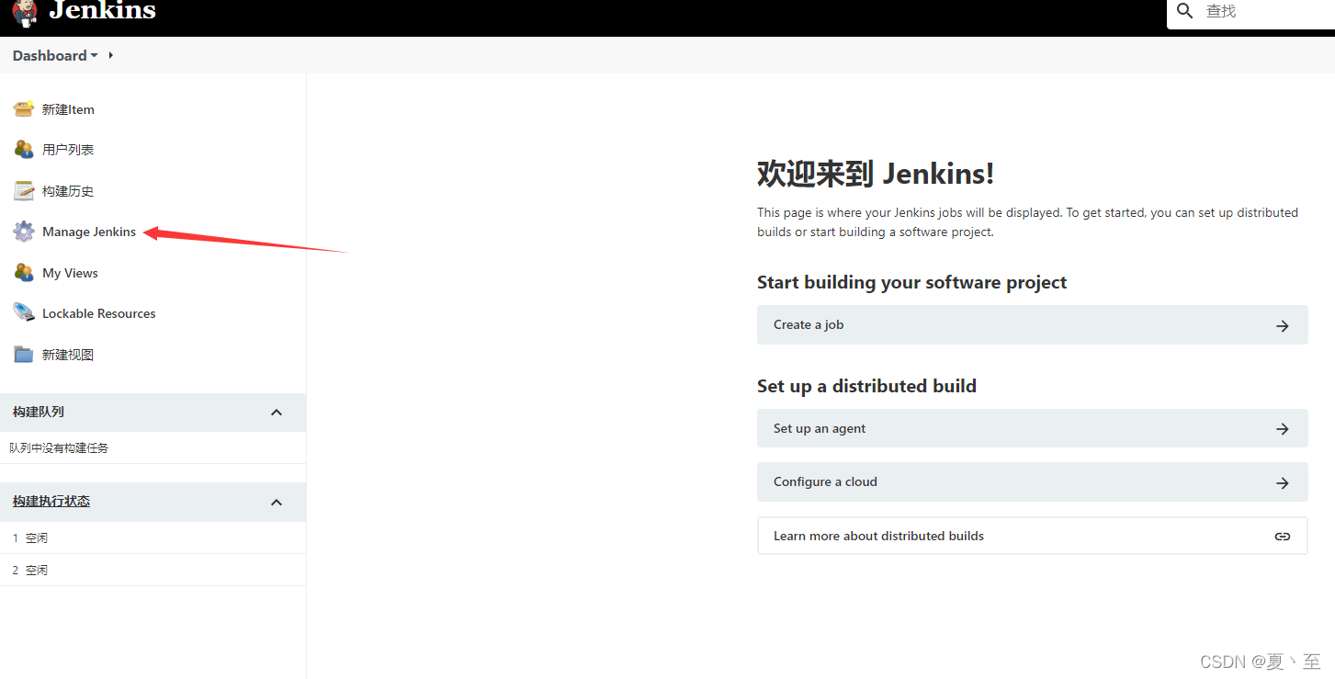Click Configure a cloud
This screenshot has height=679, width=1335.
1032,481
